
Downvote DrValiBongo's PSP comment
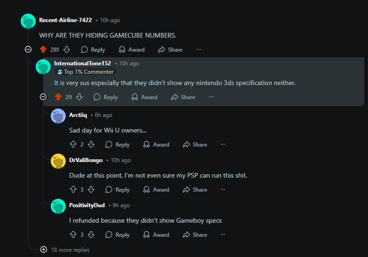(x=91, y=189)
